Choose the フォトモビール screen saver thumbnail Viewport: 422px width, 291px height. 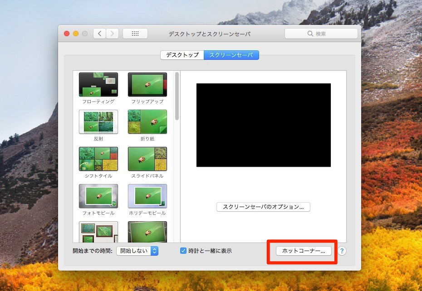(x=98, y=196)
